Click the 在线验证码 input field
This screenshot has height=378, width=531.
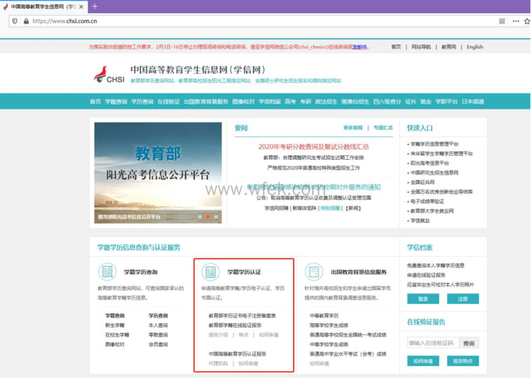pyautogui.click(x=432, y=342)
